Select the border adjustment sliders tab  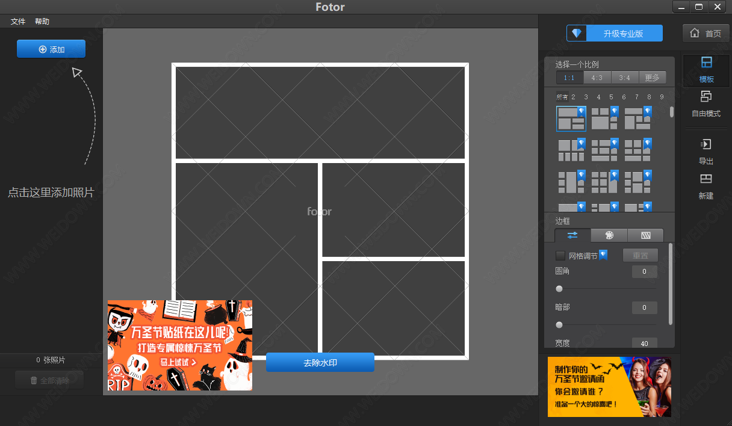point(572,235)
